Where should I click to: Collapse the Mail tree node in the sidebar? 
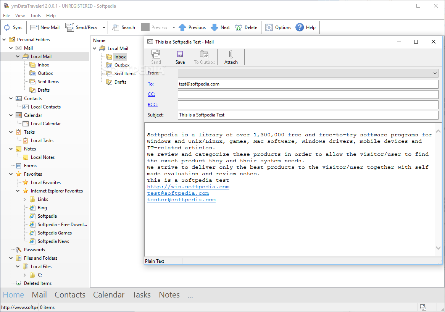click(11, 48)
